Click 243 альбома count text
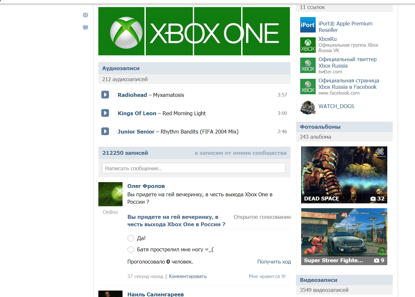 [315, 137]
